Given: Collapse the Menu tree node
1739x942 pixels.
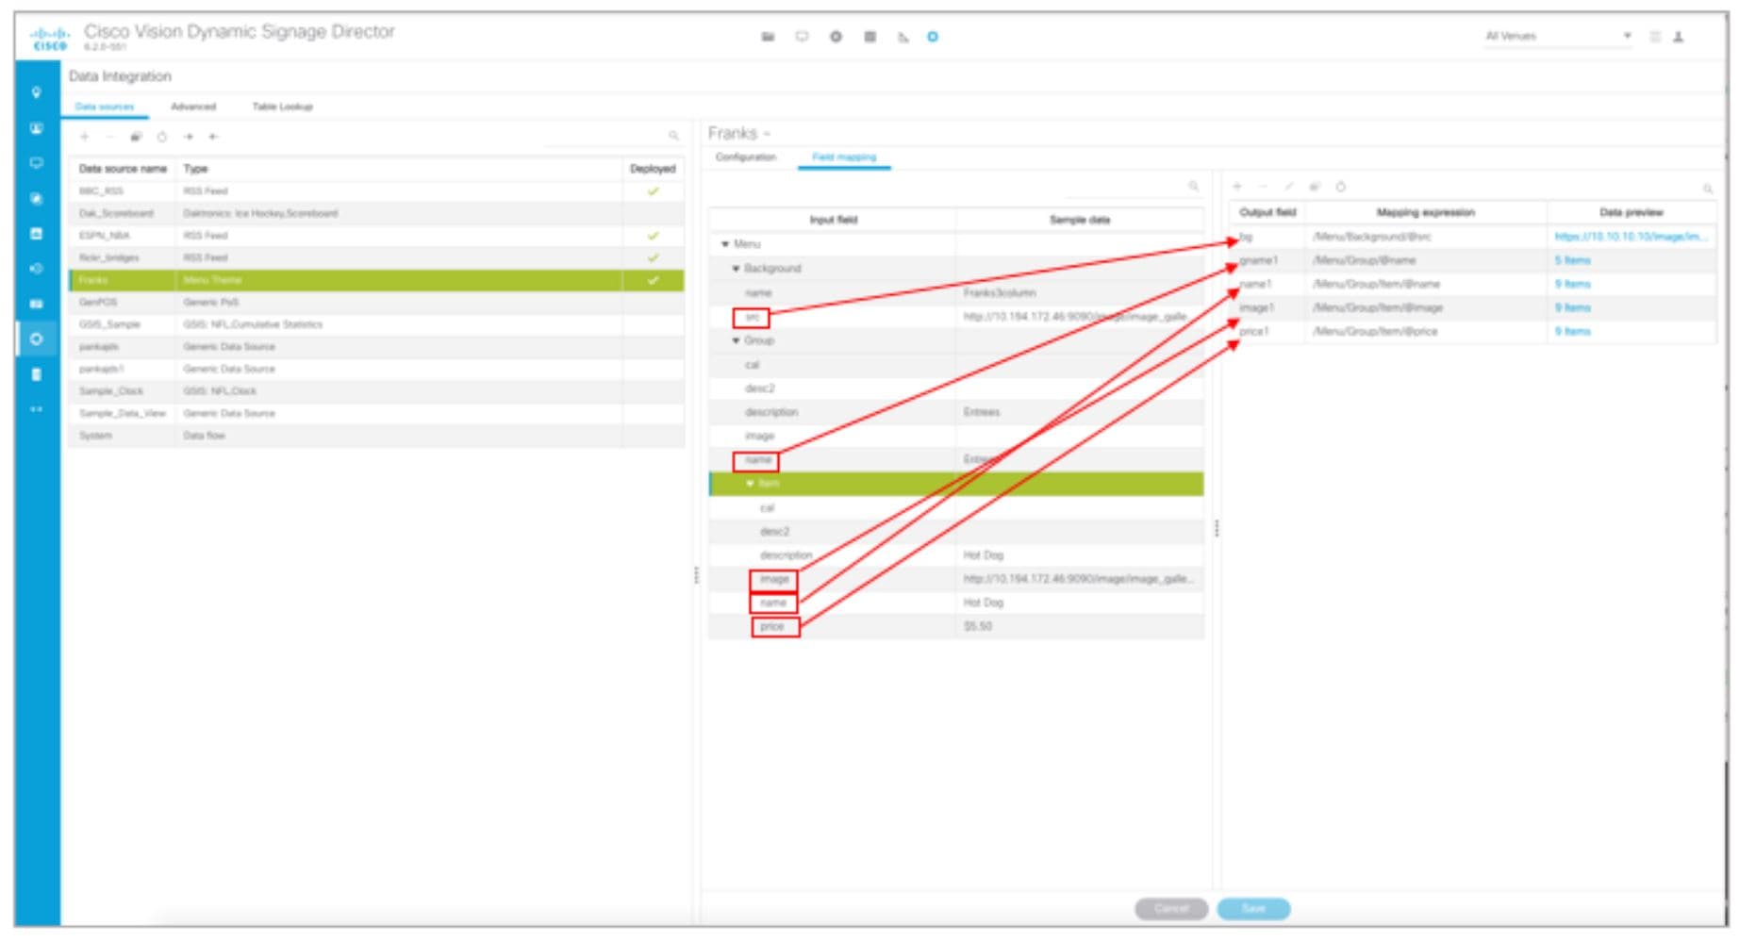Looking at the screenshot, I should [x=724, y=242].
